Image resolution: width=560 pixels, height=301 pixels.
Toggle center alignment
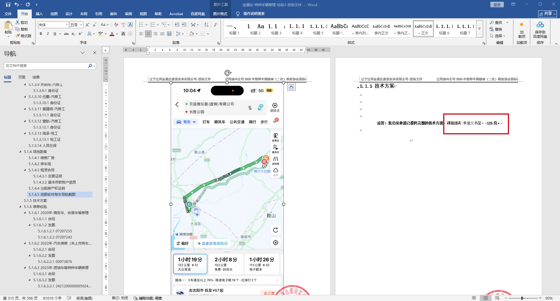(148, 34)
